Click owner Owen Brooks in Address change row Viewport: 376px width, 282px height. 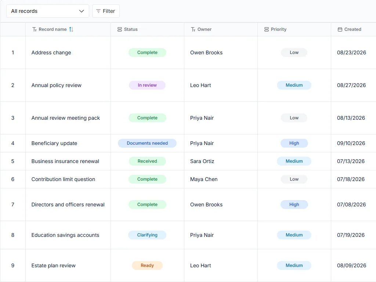[206, 53]
